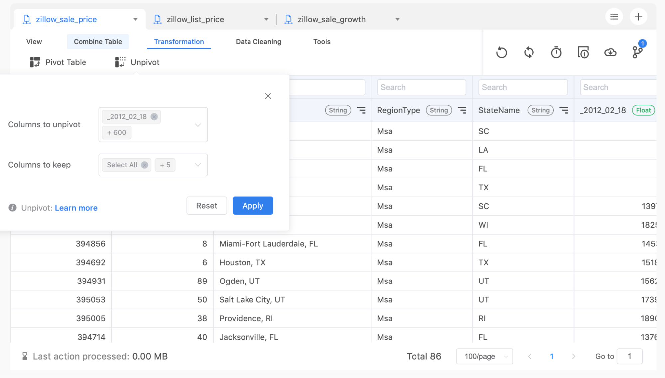Click the RegionType column Search field
Image resolution: width=665 pixels, height=378 pixels.
[421, 87]
